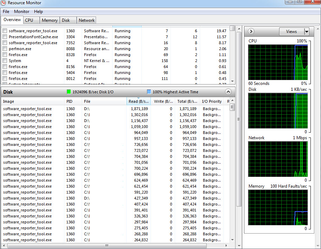Click the CPU usage graph
Viewport: 321px width, 249px height.
coord(278,62)
